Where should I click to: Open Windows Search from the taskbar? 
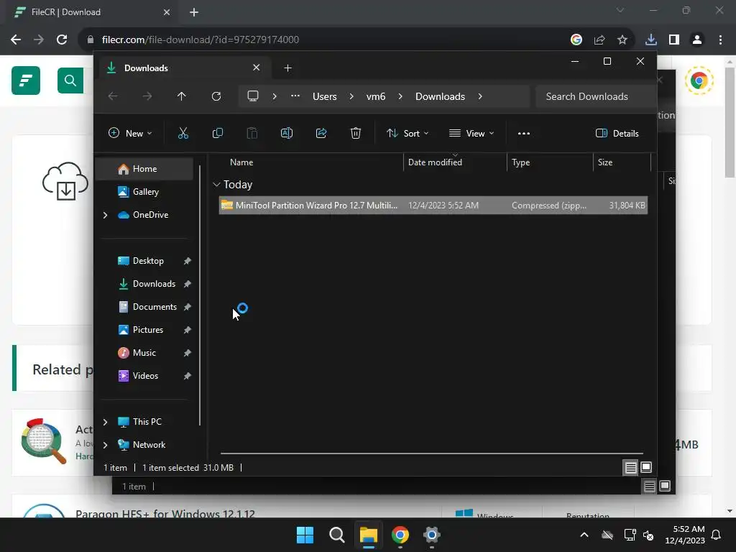336,535
